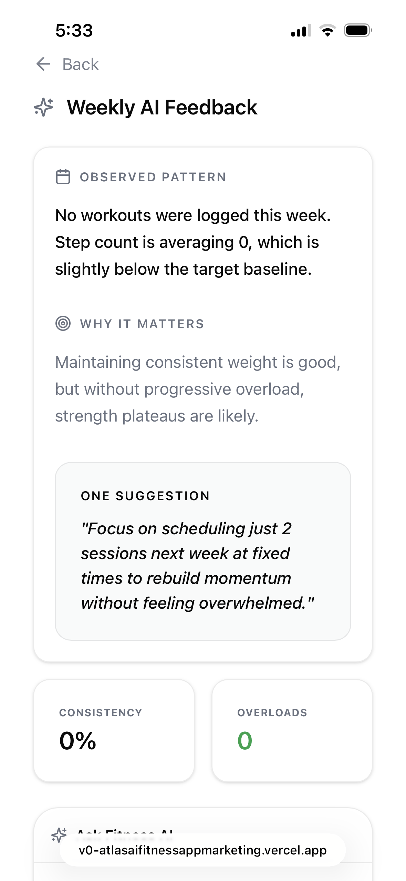
Task: Click the sparkle icon in the Ask Fitness AI card
Action: (59, 835)
